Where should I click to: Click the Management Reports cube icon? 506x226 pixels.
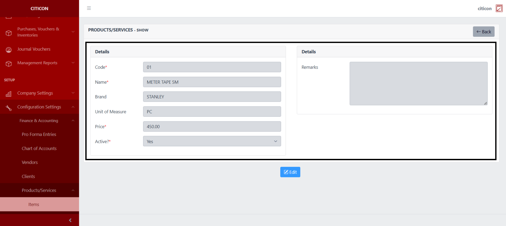pyautogui.click(x=9, y=64)
